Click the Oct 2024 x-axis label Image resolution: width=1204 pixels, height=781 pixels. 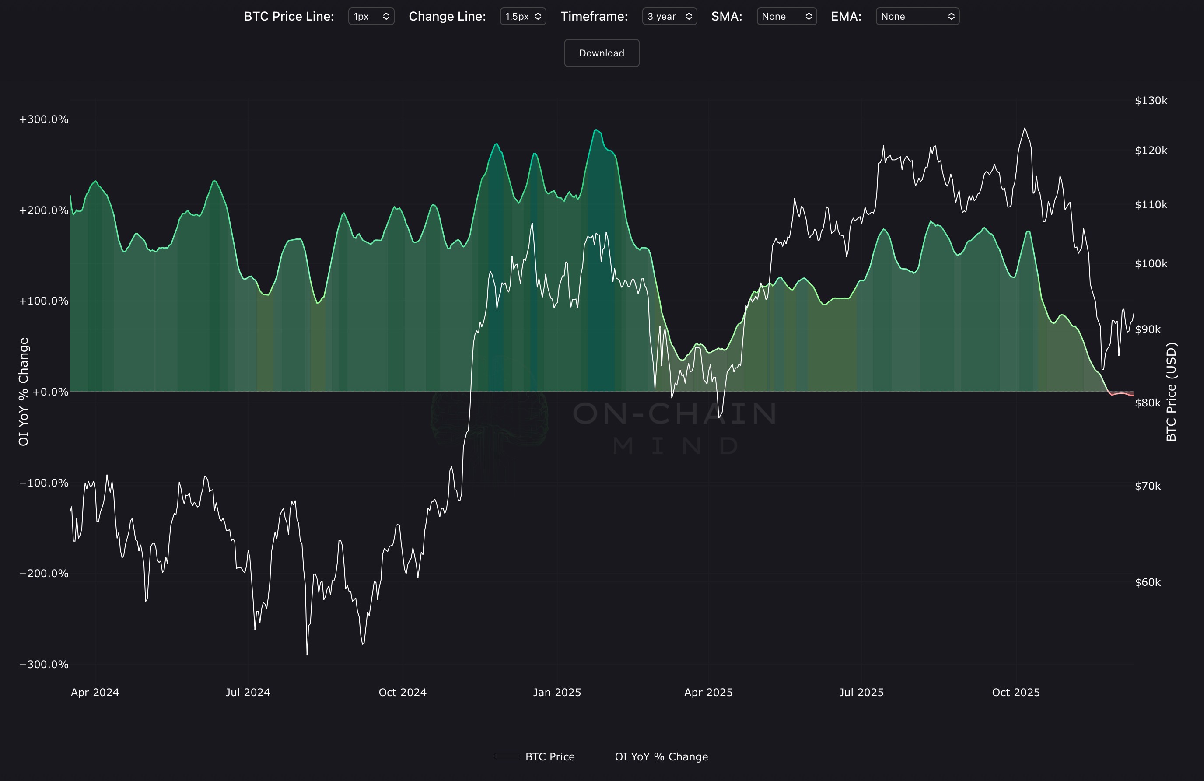tap(402, 693)
